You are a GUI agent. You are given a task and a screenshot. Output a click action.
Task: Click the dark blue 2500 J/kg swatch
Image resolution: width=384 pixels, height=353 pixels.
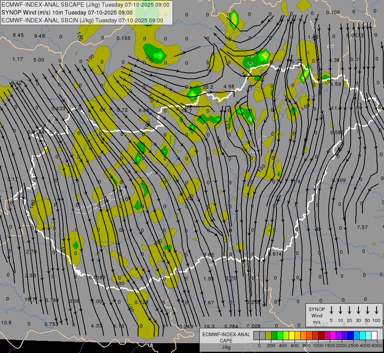[351, 335]
